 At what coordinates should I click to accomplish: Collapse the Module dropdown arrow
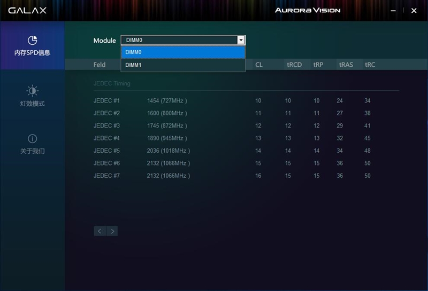click(x=241, y=40)
